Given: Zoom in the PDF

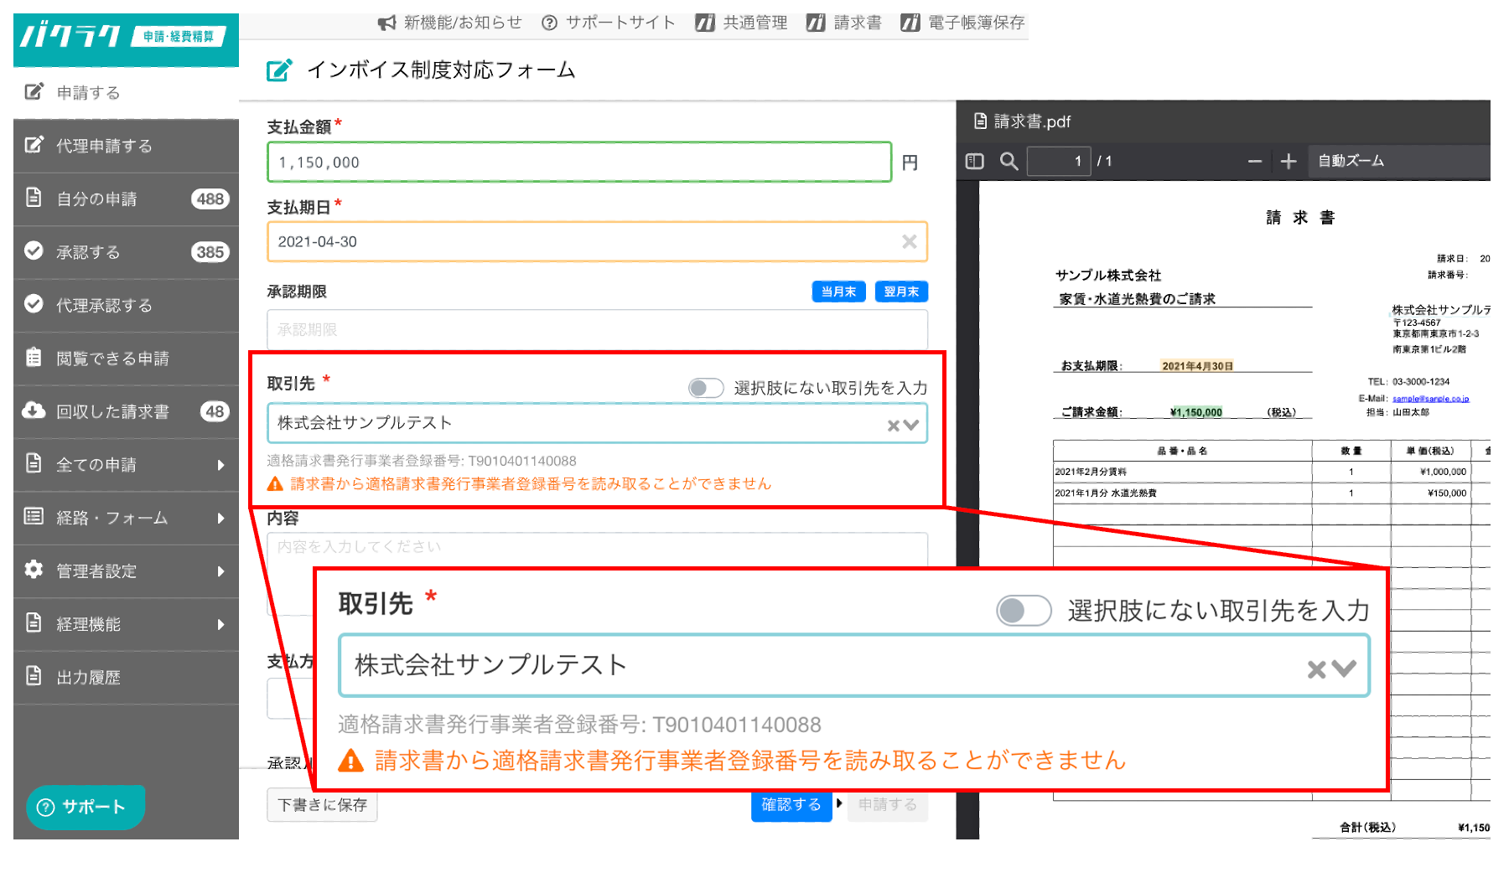Looking at the screenshot, I should pos(1289,161).
